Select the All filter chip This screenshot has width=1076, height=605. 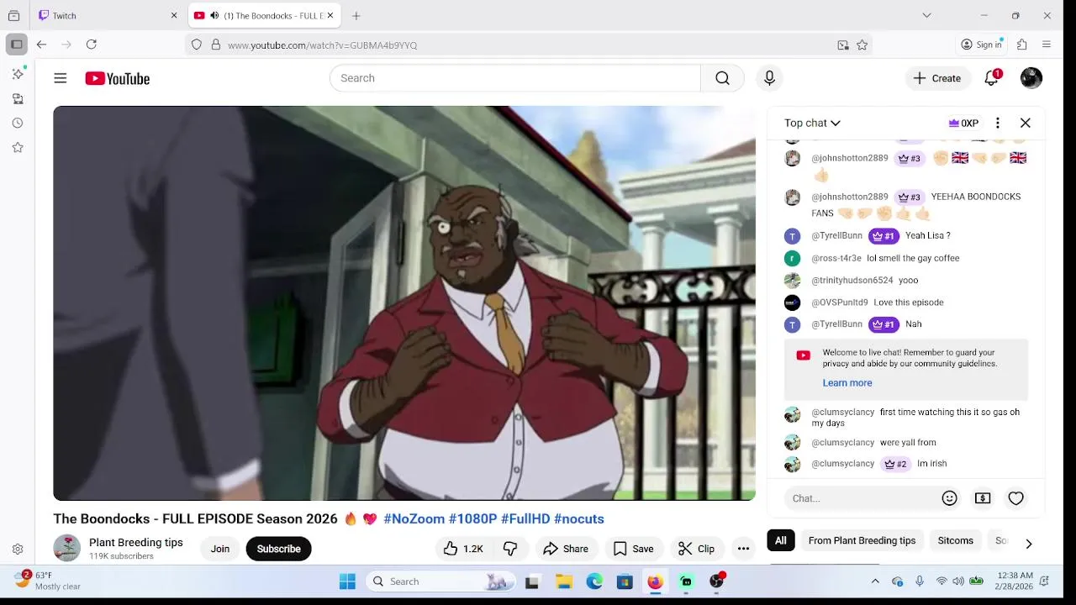click(x=781, y=540)
